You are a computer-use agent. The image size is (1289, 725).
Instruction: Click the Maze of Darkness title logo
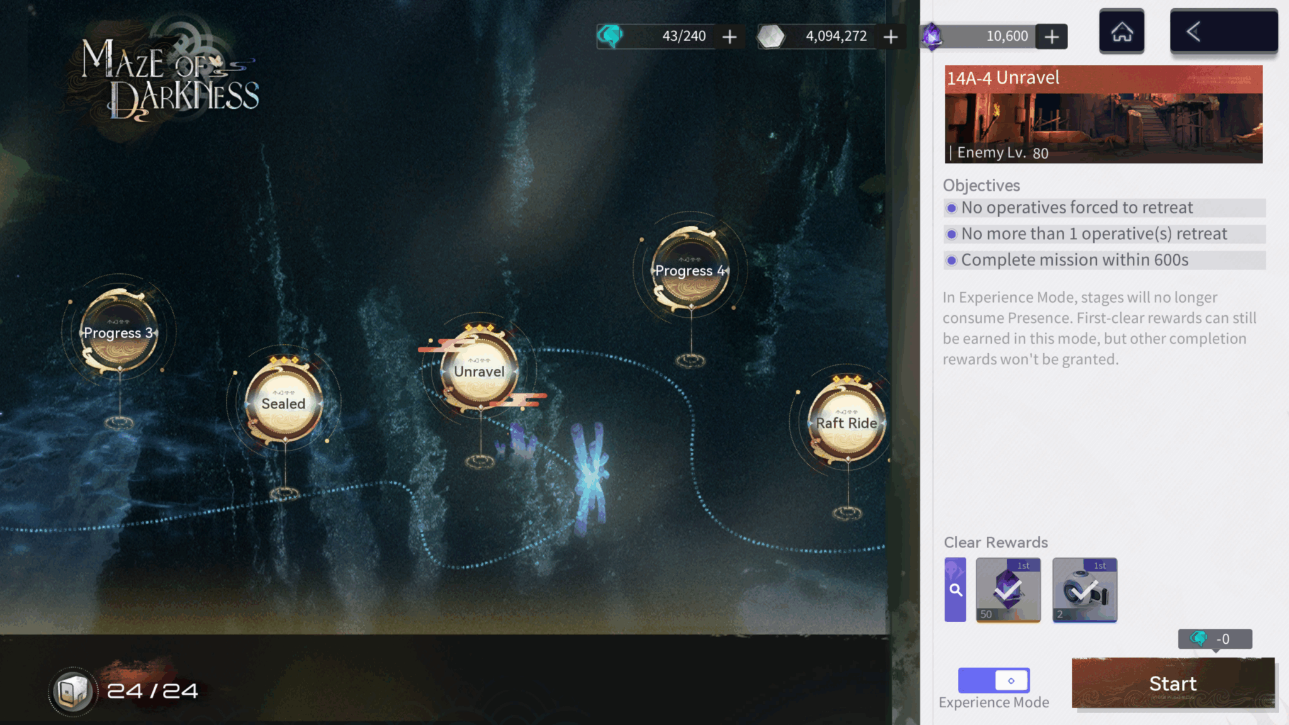pos(170,80)
